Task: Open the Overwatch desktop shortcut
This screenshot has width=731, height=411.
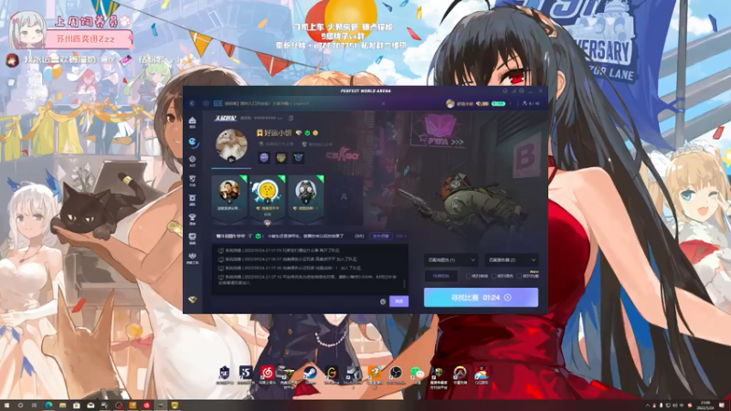Action: (461, 374)
